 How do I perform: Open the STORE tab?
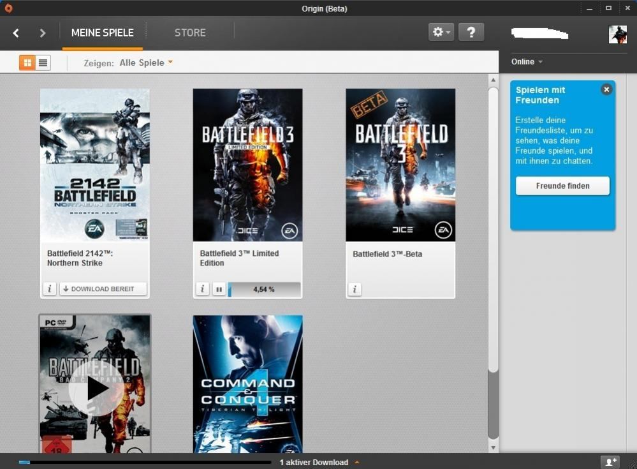[x=190, y=33]
